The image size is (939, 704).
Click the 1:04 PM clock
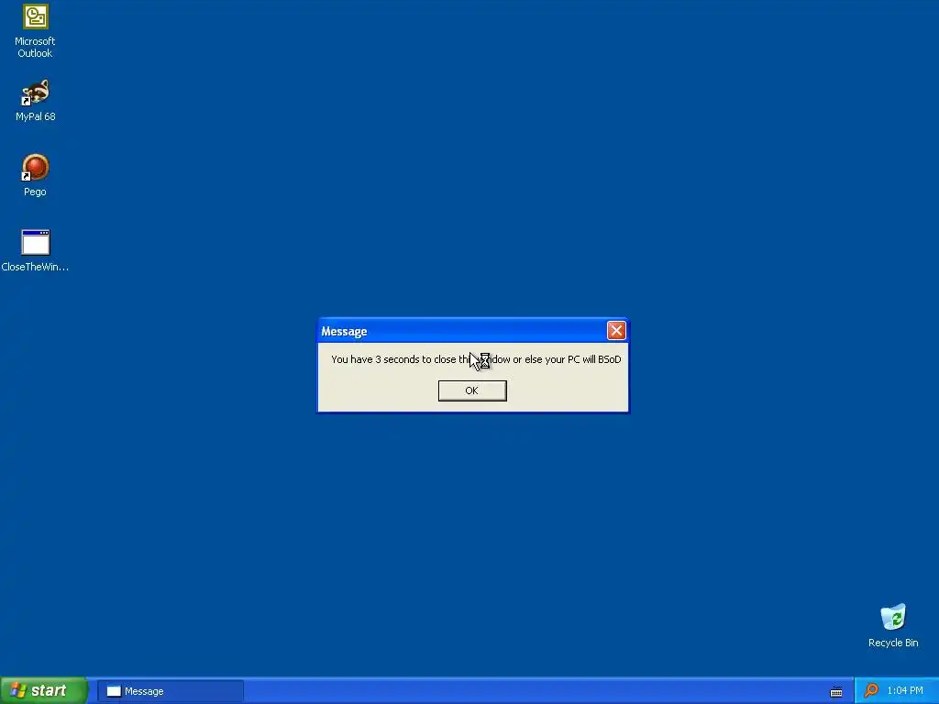(x=905, y=690)
